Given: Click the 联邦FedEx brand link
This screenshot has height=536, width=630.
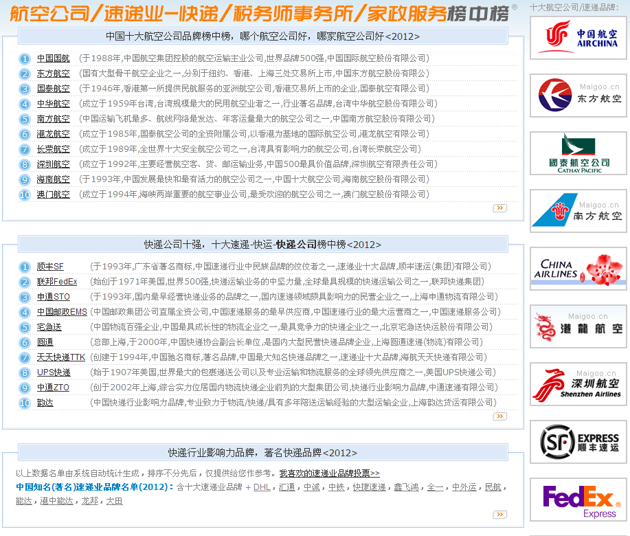Looking at the screenshot, I should point(56,282).
